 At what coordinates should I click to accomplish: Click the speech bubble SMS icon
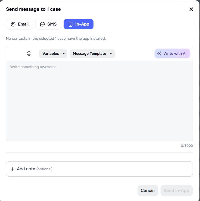pyautogui.click(x=42, y=24)
